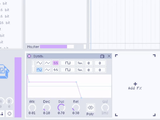Click second value field of oscillator one
The height and width of the screenshot is (120, 160).
[100, 63]
